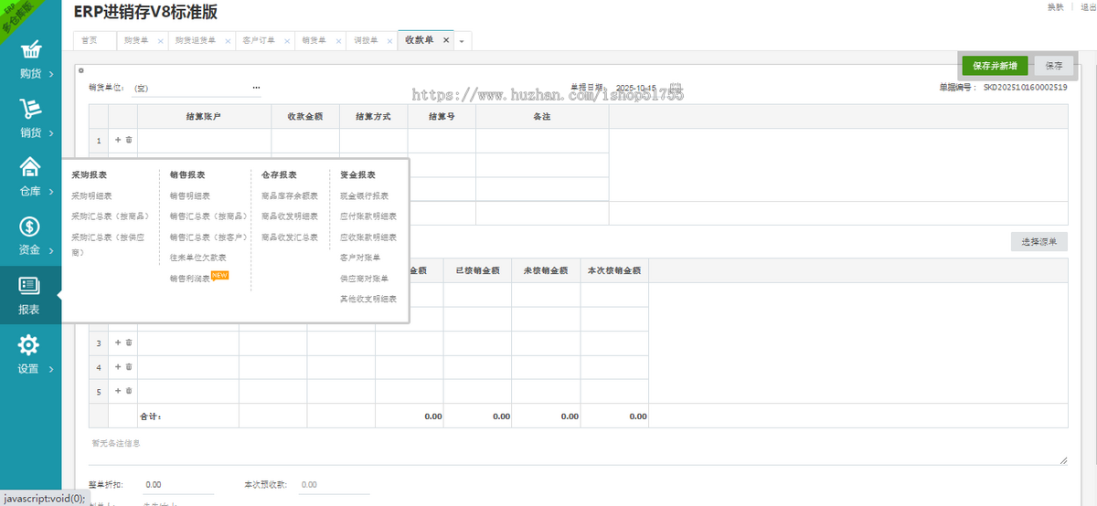Image resolution: width=1097 pixels, height=506 pixels.
Task: Open 现金银行报表 report
Action: pos(365,195)
